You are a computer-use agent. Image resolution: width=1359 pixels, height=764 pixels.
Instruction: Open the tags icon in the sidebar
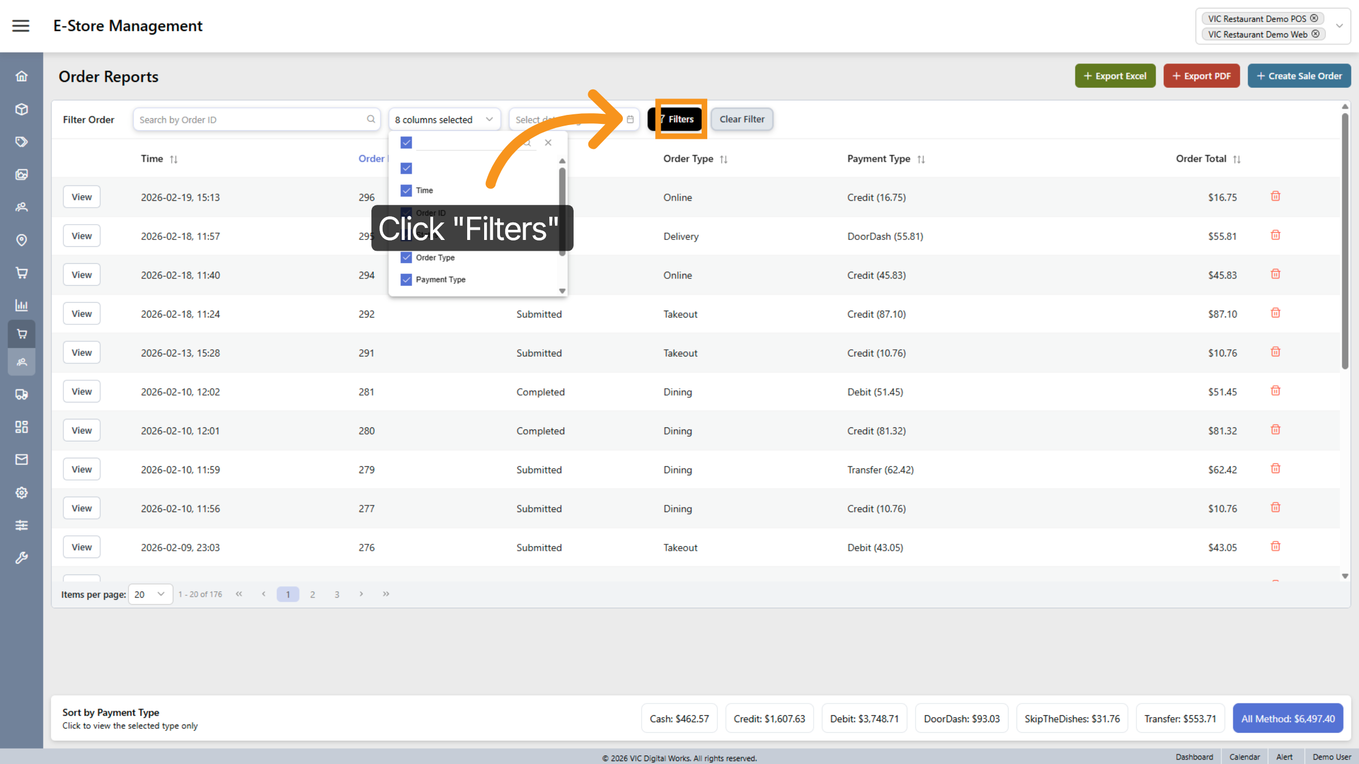click(x=21, y=141)
